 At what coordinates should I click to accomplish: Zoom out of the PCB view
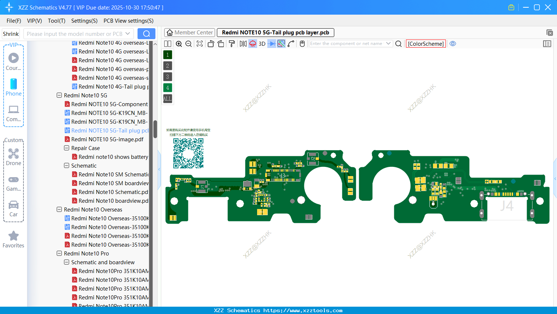click(189, 44)
